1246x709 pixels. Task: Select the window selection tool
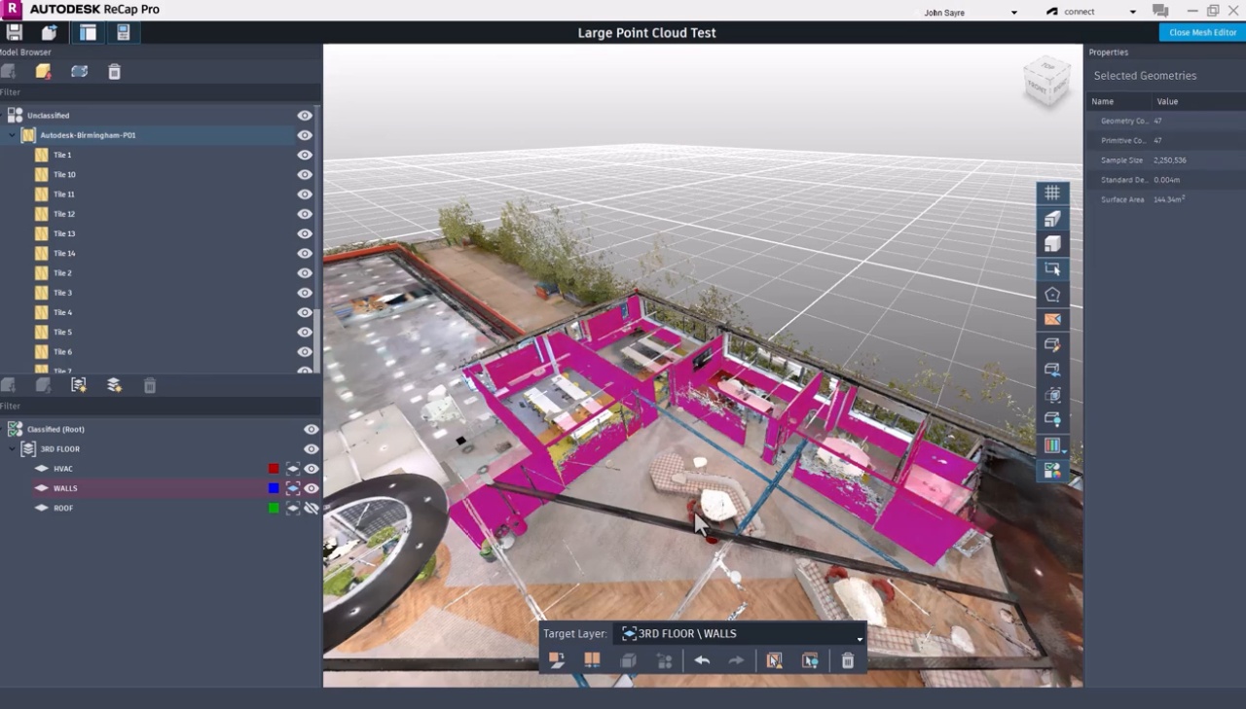coord(1052,269)
